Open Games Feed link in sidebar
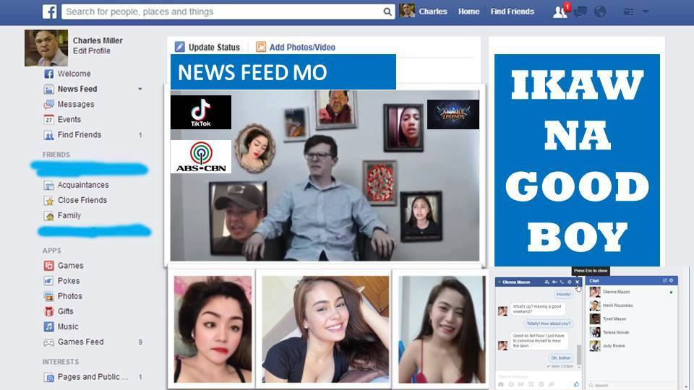Viewport: 694px width, 390px height. click(x=80, y=342)
